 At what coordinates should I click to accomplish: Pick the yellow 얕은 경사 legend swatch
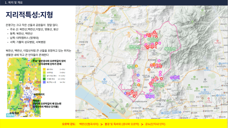click(44, 69)
